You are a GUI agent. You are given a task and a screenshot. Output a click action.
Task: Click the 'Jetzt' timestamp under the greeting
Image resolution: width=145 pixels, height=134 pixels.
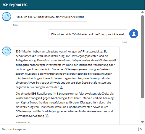click(15, 25)
